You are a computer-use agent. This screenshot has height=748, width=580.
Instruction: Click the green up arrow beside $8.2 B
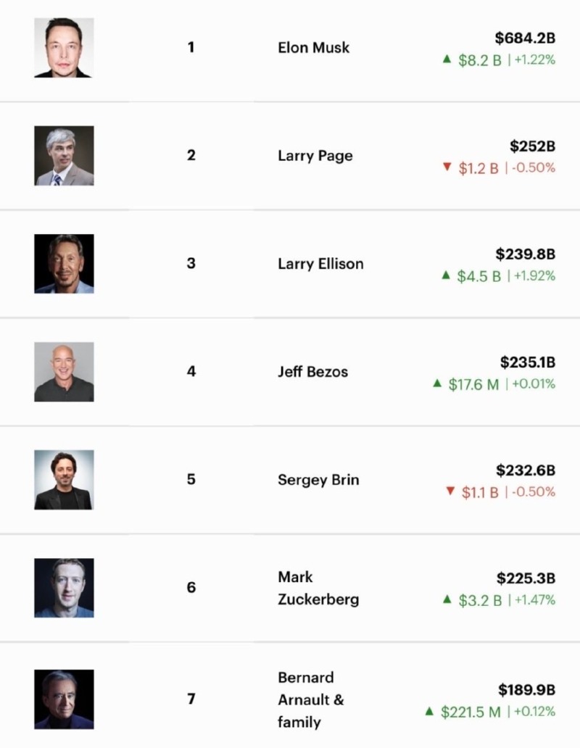[447, 59]
